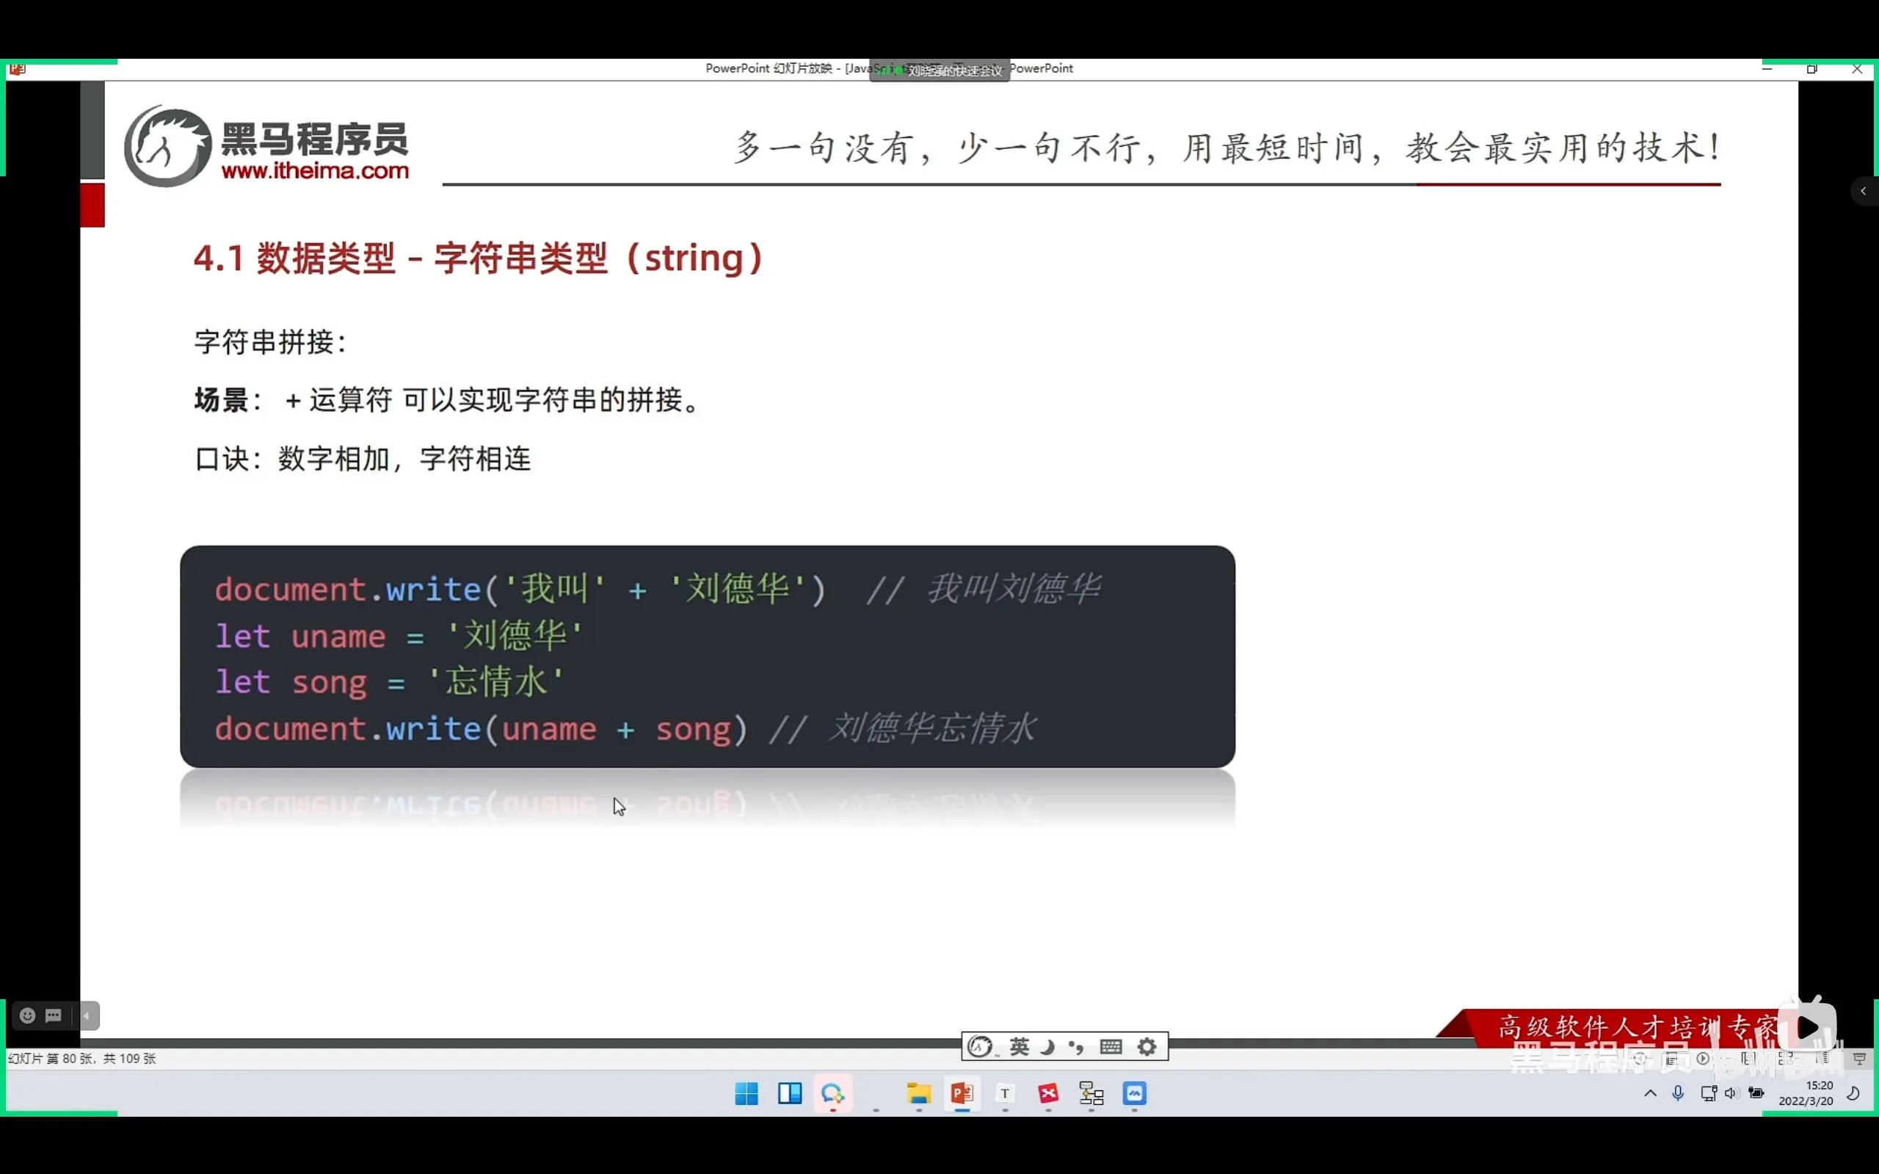Open File Explorer from the taskbar
Screen dimensions: 1879x1174
tap(919, 1093)
